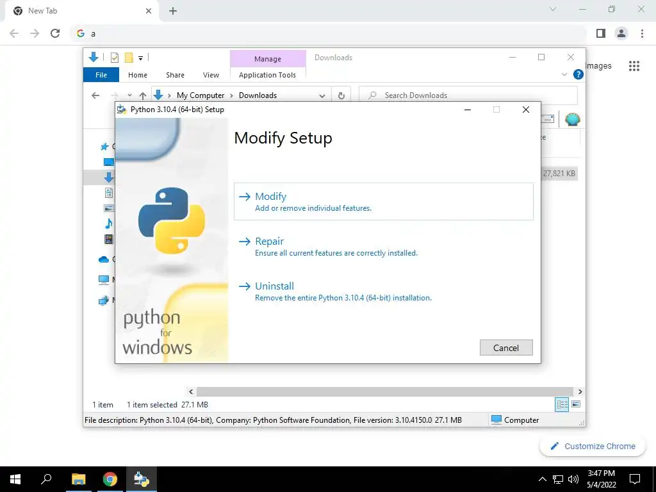Click the scroll right arrow in Explorer
656x492 pixels.
tap(580, 391)
